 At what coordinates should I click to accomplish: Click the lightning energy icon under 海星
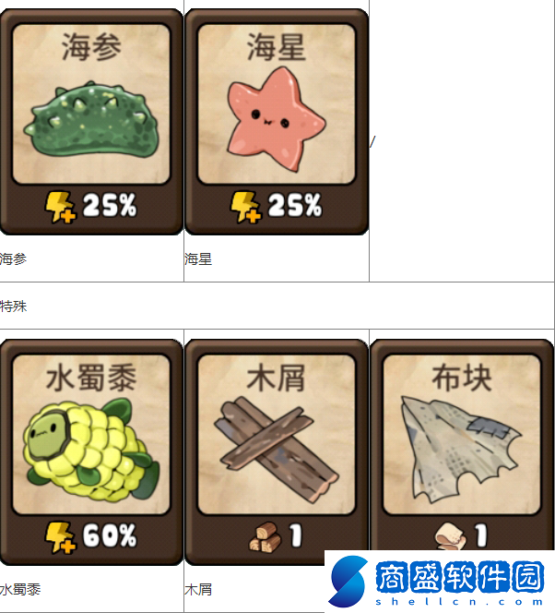point(245,207)
